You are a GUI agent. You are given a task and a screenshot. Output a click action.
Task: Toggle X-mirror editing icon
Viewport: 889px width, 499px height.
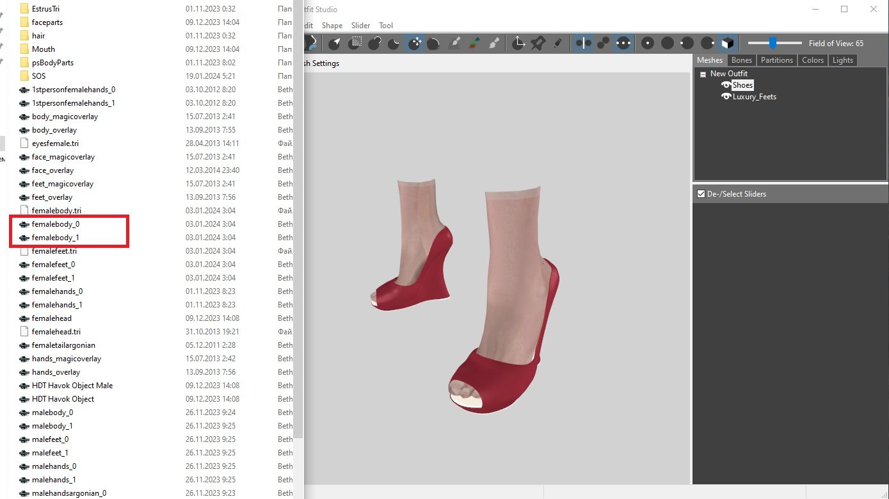pyautogui.click(x=583, y=43)
